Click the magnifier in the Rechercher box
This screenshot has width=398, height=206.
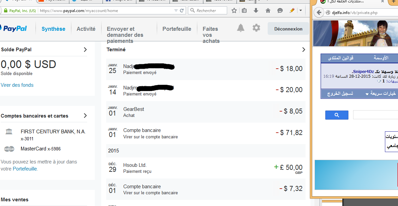(192, 10)
